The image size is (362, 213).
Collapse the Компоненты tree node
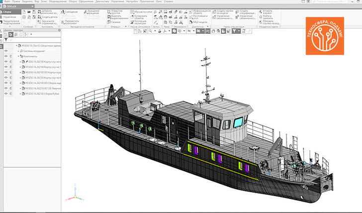pos(18,56)
